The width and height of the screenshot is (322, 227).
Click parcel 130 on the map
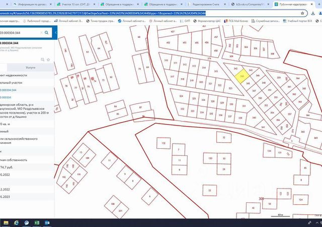[x=210, y=158]
